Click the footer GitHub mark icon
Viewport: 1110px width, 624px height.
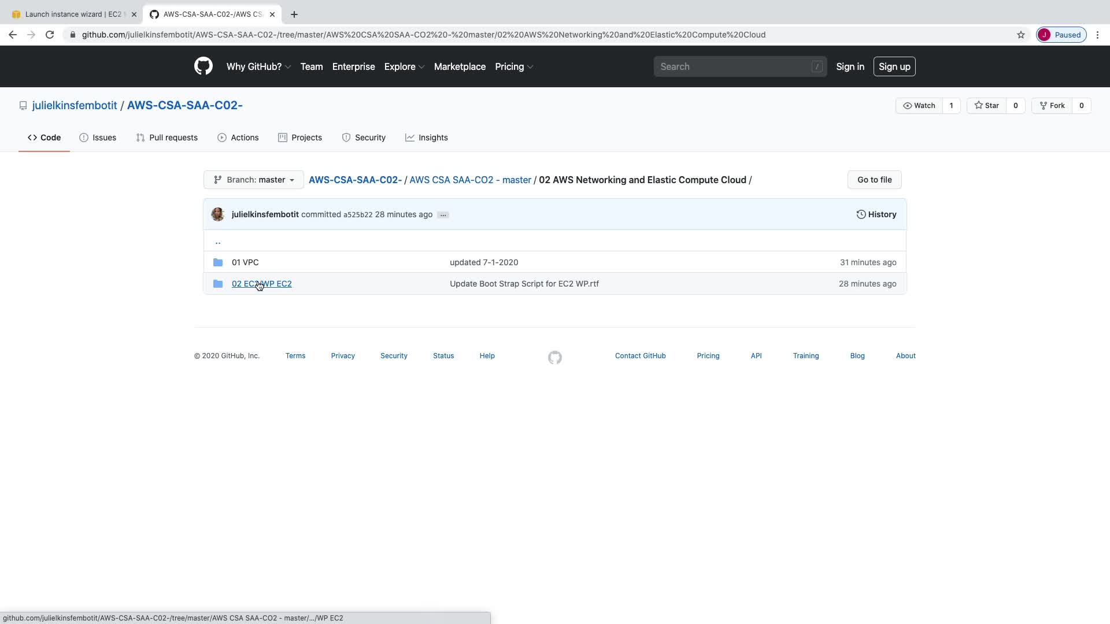[554, 358]
